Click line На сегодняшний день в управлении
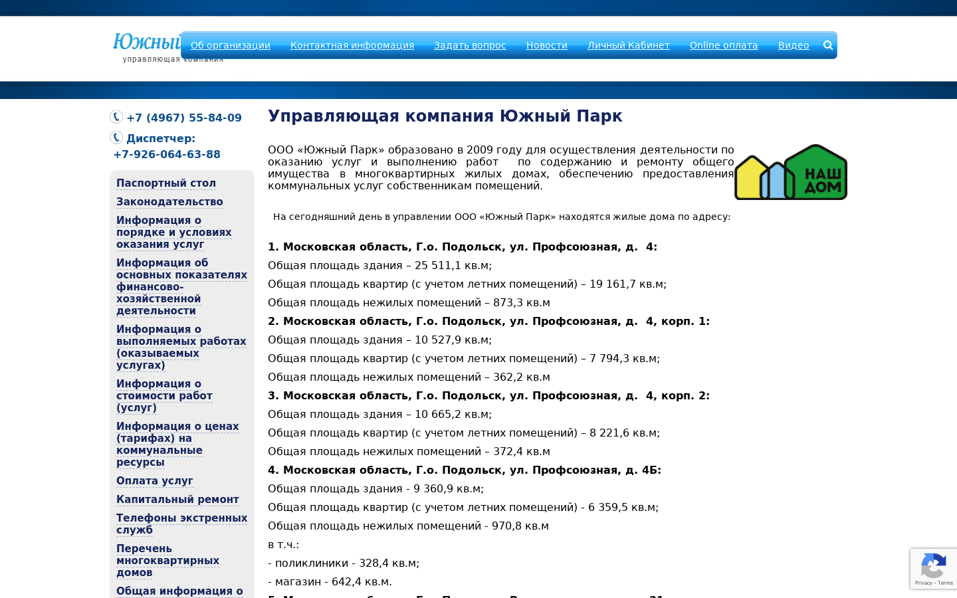This screenshot has height=598, width=957. click(x=502, y=217)
